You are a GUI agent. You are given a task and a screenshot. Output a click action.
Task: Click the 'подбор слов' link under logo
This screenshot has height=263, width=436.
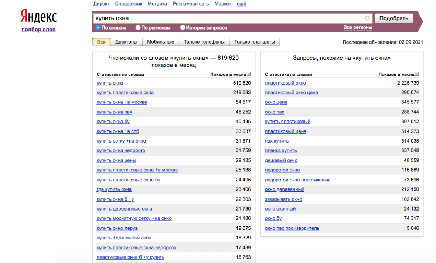tap(39, 30)
